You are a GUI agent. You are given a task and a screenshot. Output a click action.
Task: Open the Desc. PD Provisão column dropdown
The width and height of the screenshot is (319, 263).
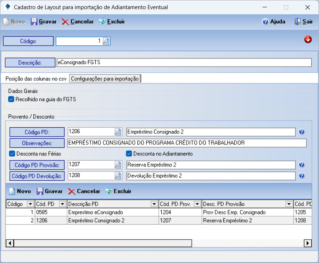(289, 204)
